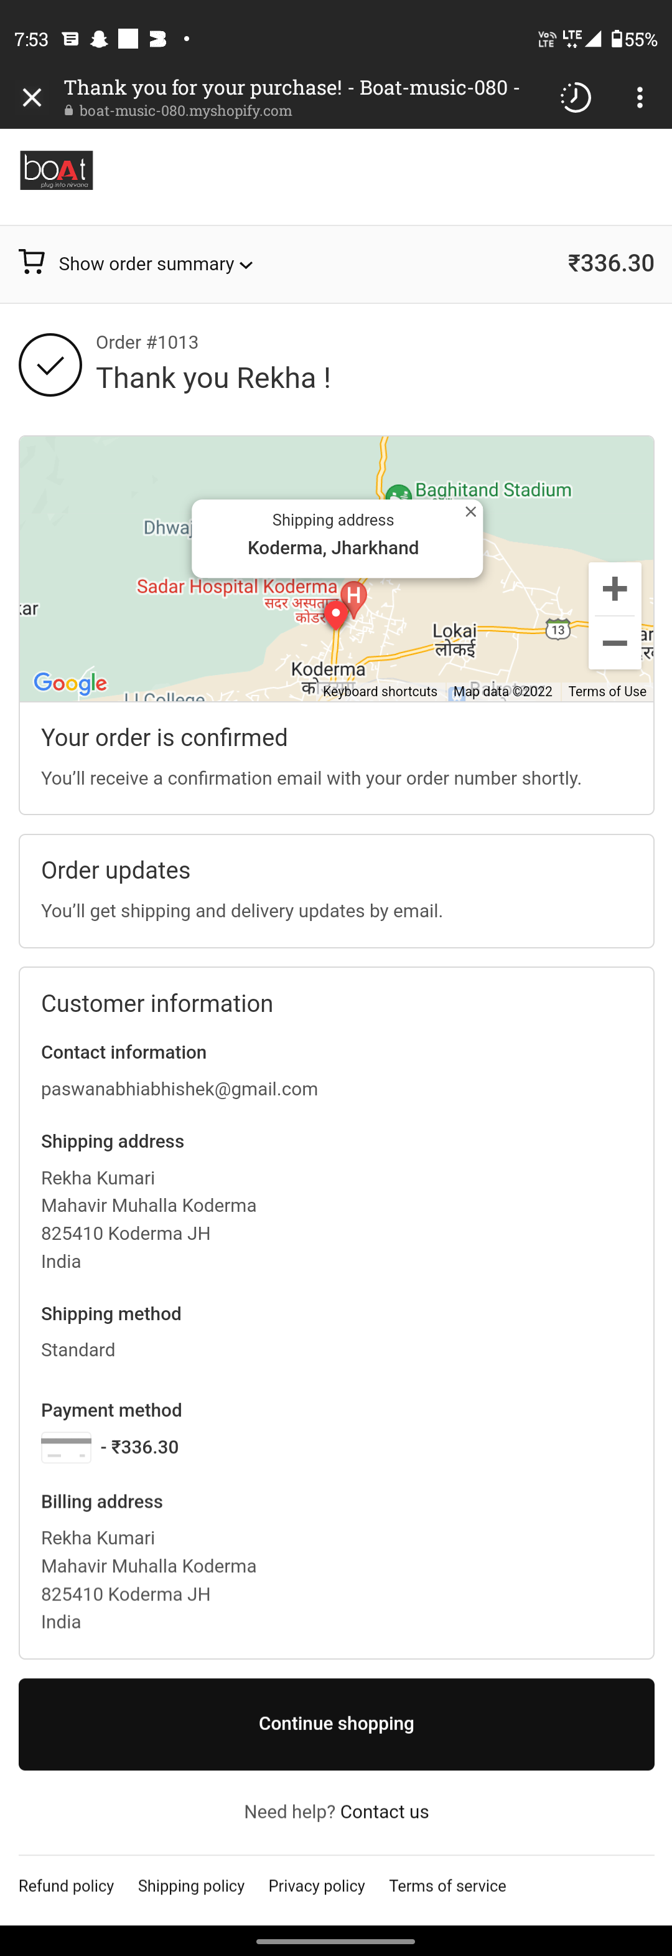This screenshot has width=672, height=1956.
Task: Open map Keyboard shortcuts
Action: [x=380, y=692]
